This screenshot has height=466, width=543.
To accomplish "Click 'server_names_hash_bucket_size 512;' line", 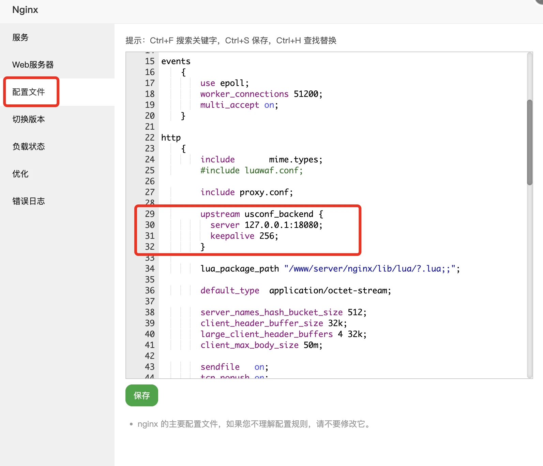I will (x=284, y=312).
